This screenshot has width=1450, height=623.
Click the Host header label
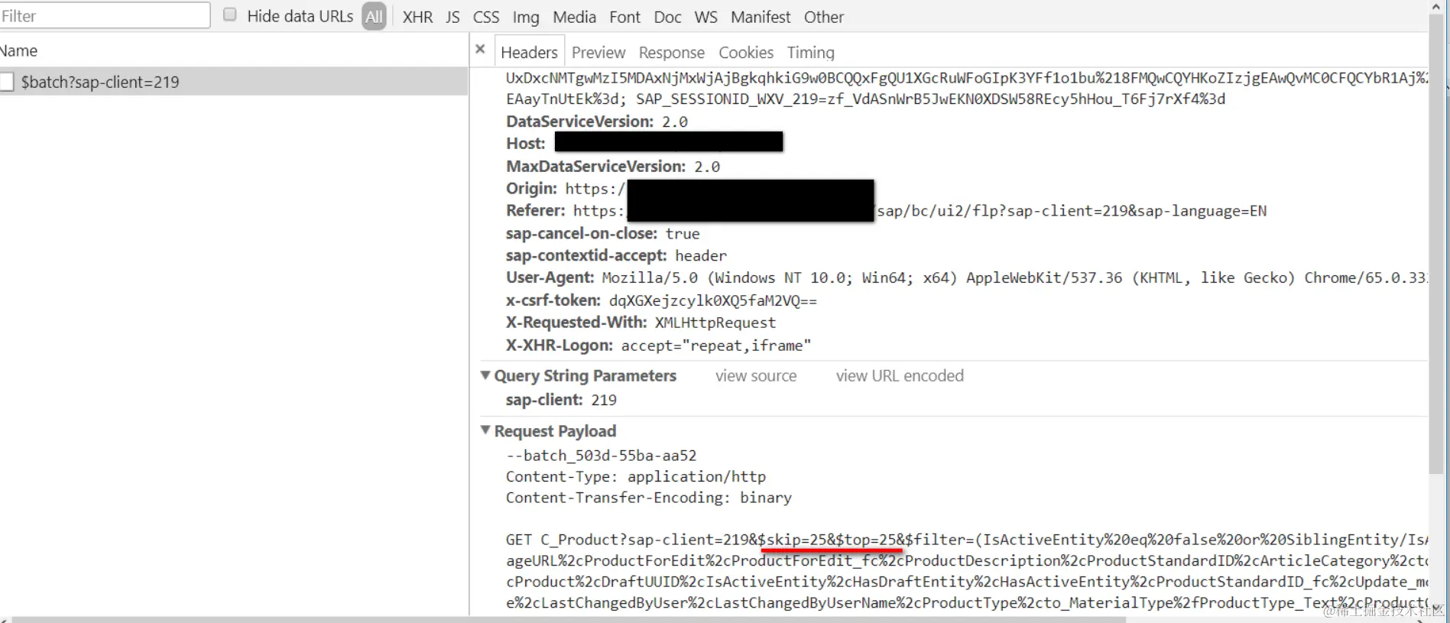tap(525, 144)
